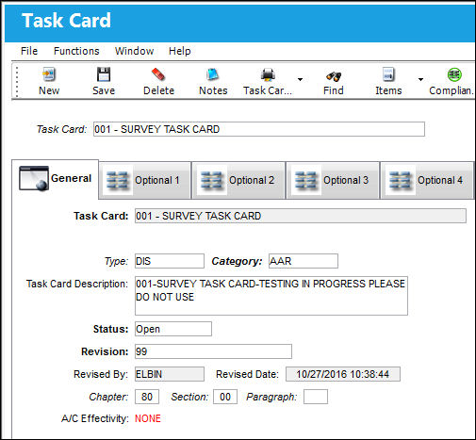Click the top Task Card search field
Screen dimensions: 476x440
(x=259, y=129)
